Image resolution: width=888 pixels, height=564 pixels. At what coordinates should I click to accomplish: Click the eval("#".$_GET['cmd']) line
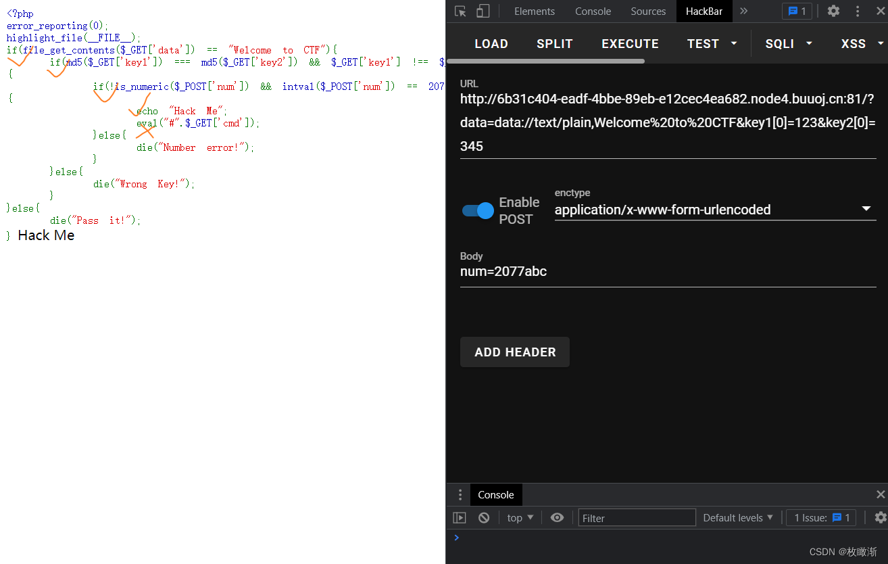click(x=198, y=123)
